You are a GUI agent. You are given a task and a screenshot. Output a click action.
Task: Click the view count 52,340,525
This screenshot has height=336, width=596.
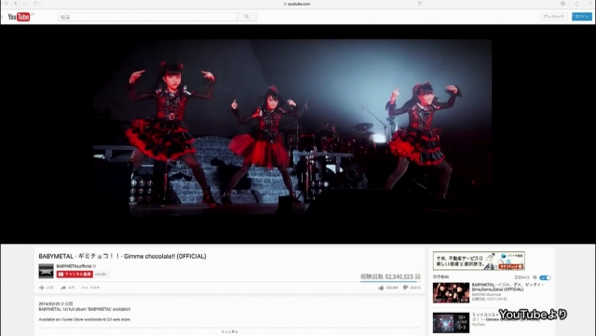tap(390, 276)
